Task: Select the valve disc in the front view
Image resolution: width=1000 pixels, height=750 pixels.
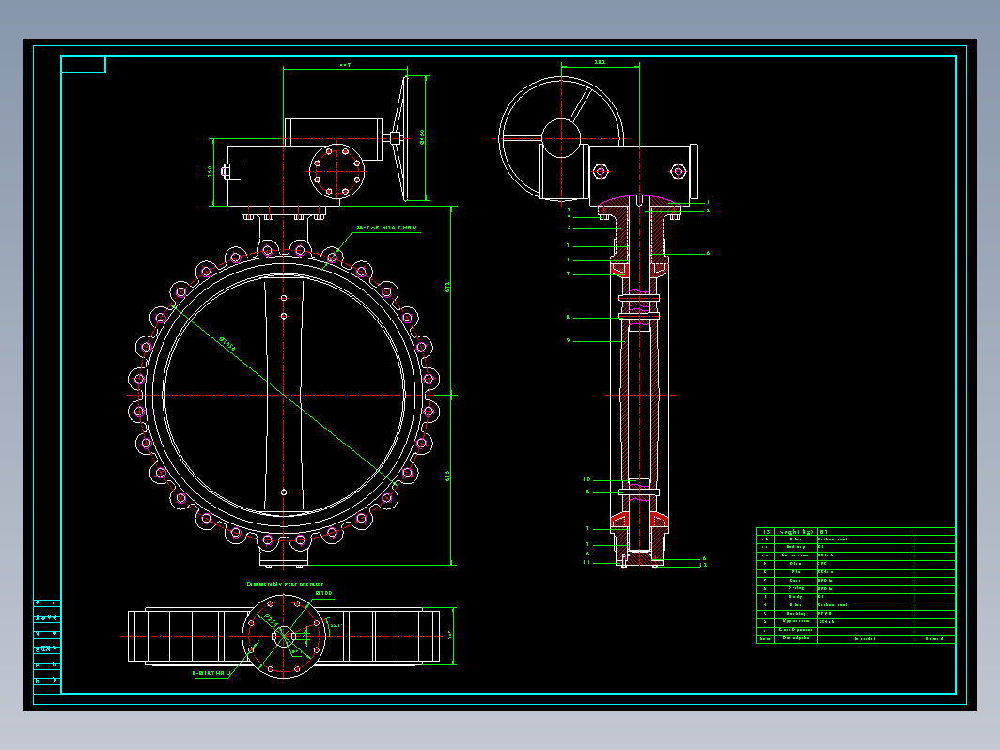Action: click(283, 395)
